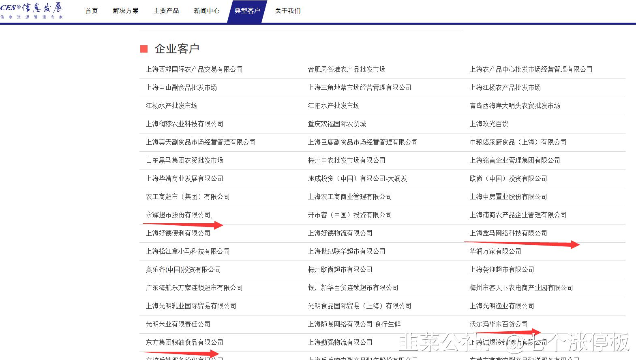This screenshot has width=636, height=360.
Task: Click 上海好德物流有限公司
Action: pos(340,233)
